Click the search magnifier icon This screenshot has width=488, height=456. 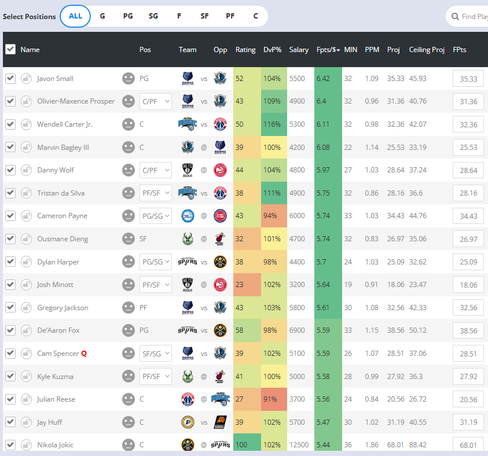coord(455,17)
